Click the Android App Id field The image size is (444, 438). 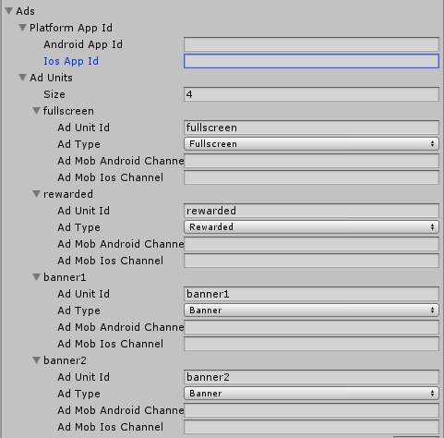click(311, 44)
